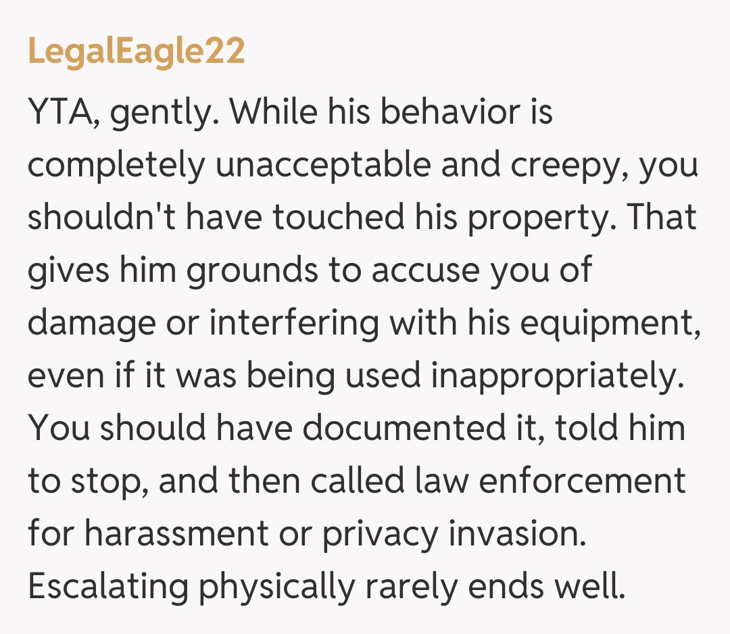Click the phrase "told him"
730x634 pixels.
(x=620, y=428)
